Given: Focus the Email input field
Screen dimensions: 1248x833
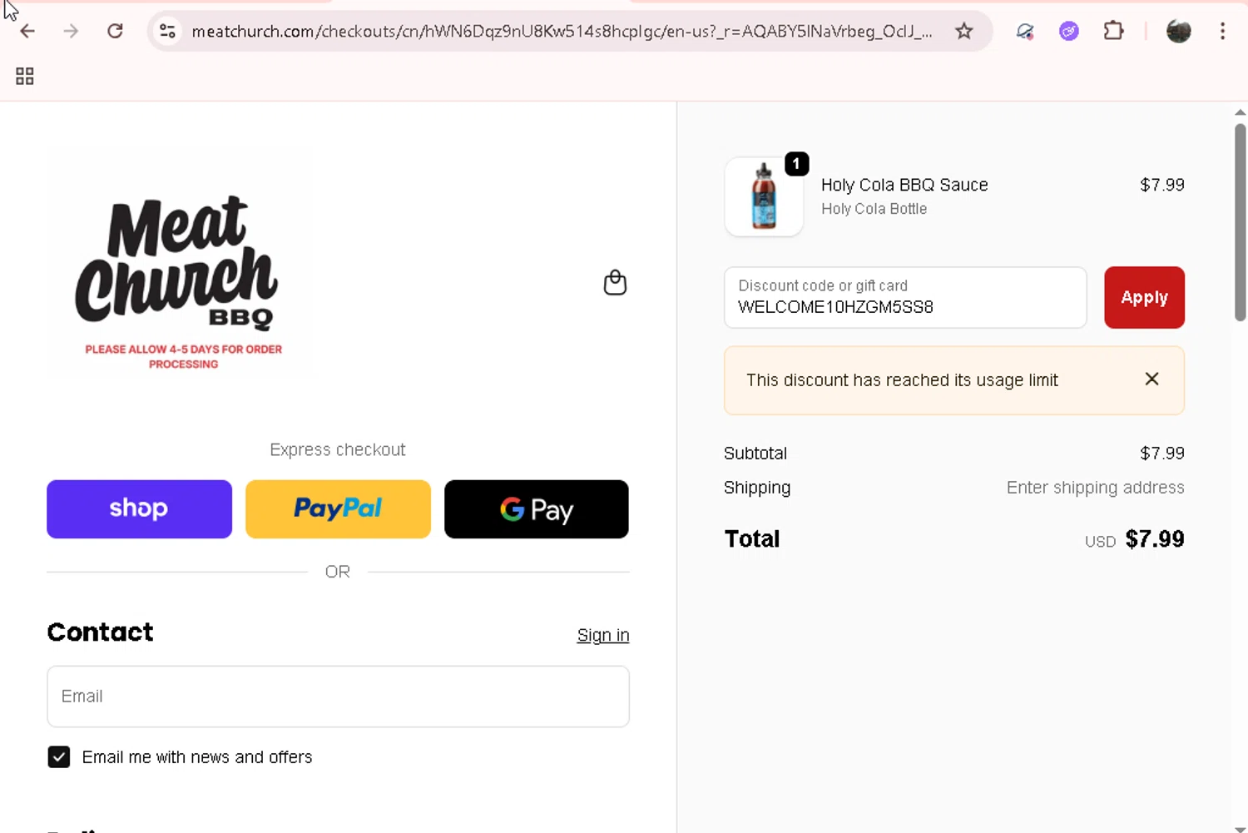Looking at the screenshot, I should tap(338, 697).
